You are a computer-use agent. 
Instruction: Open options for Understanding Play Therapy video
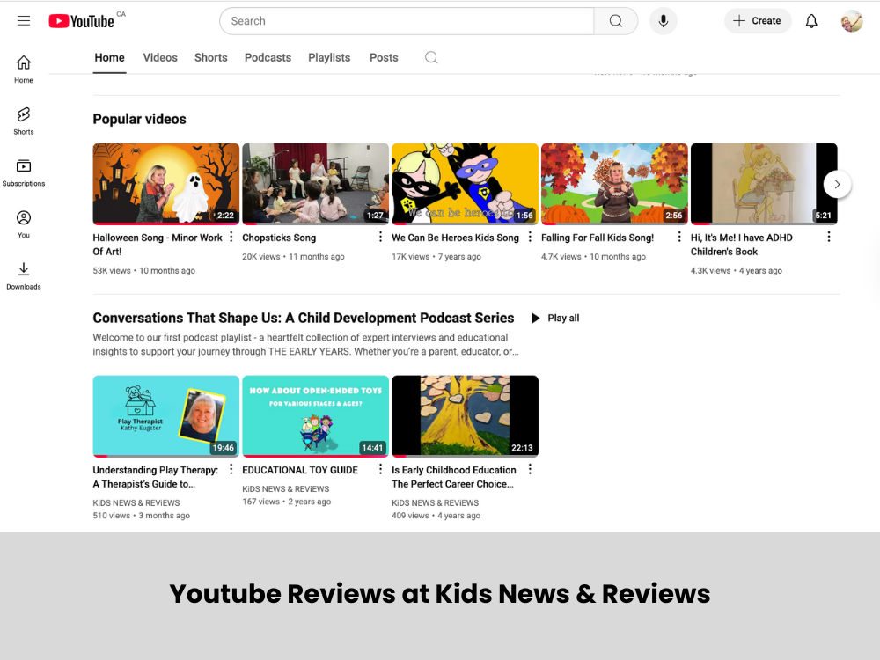point(231,469)
